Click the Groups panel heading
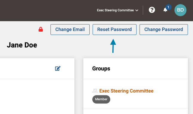This screenshot has width=193, height=114. point(101,69)
